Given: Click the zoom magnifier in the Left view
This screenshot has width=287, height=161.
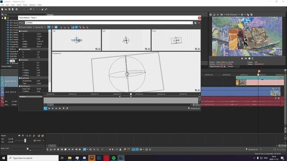Looking at the screenshot, I should pos(146,49).
